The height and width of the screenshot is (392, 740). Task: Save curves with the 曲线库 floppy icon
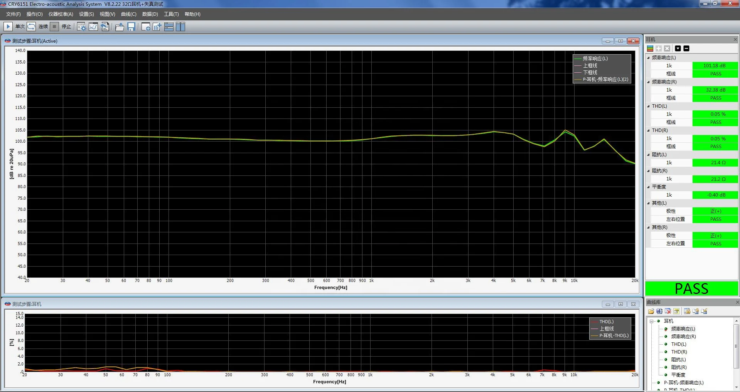click(x=659, y=311)
